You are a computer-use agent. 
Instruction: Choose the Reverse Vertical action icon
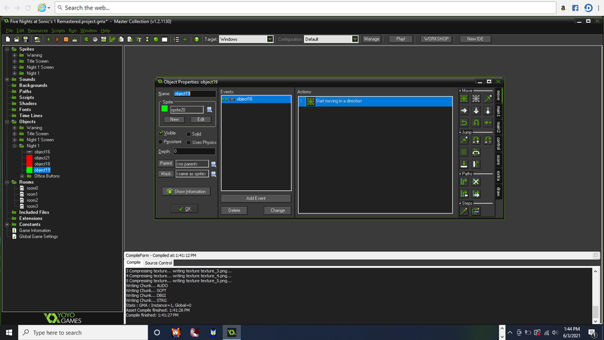[476, 122]
